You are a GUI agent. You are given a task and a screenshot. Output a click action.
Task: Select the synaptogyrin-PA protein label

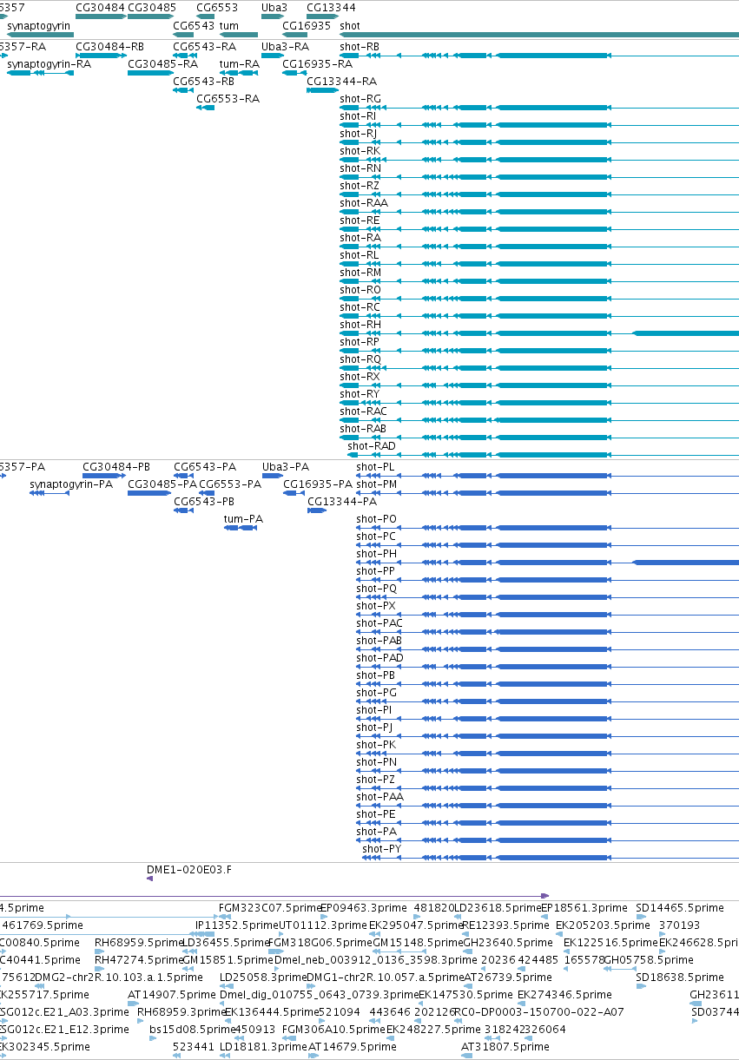tap(71, 484)
